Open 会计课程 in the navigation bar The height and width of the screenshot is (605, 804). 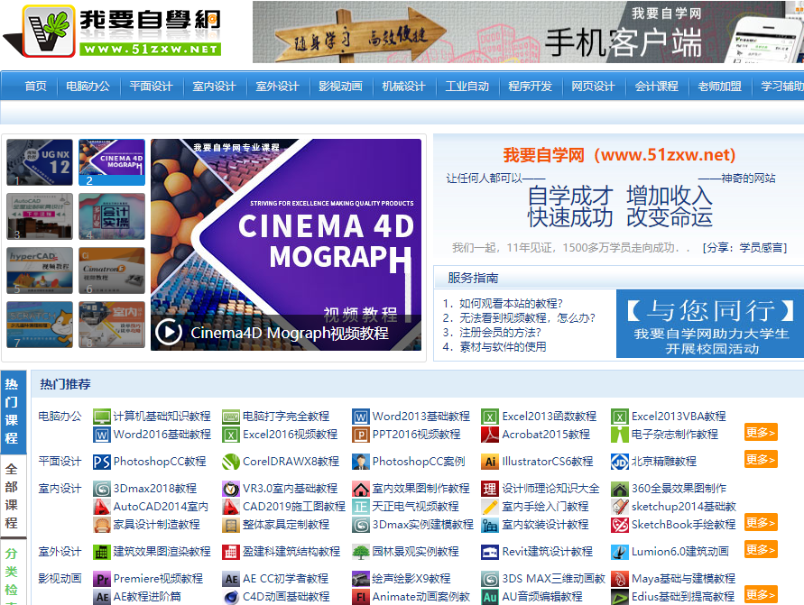[656, 86]
